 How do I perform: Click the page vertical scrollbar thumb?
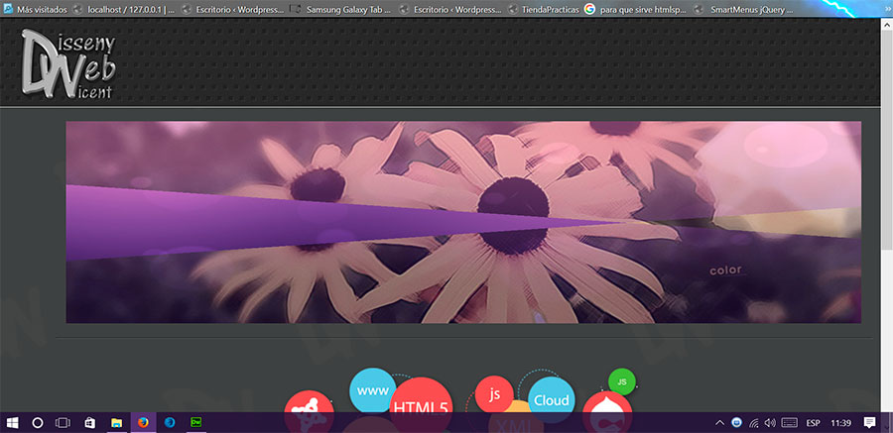[887, 139]
